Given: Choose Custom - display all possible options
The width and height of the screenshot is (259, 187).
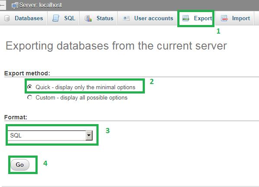Looking at the screenshot, I should [81, 98].
